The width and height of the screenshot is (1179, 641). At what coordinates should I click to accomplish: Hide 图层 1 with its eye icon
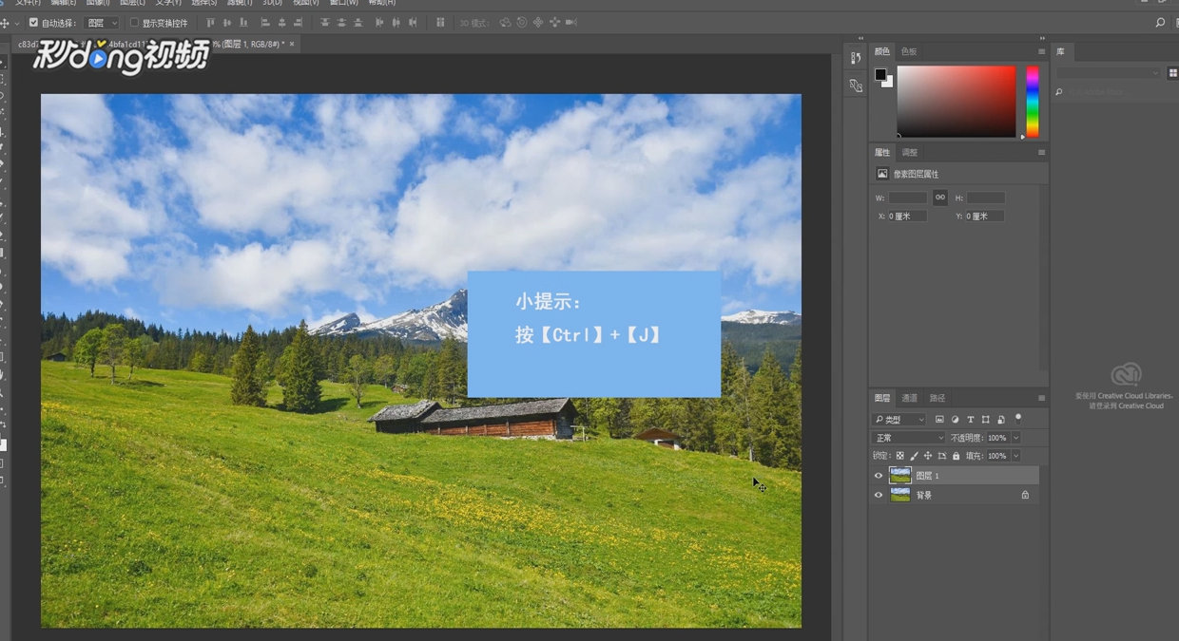pyautogui.click(x=879, y=476)
